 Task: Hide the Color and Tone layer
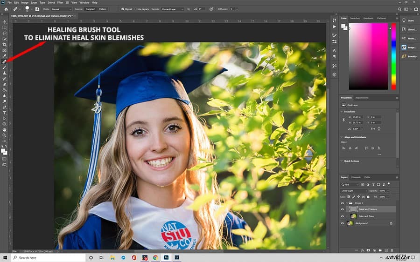[x=342, y=216]
